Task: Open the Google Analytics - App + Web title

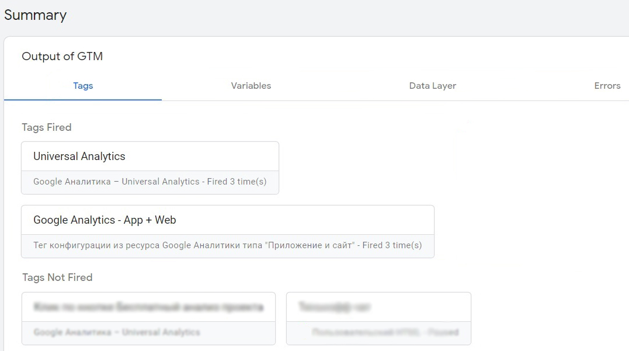Action: 105,220
